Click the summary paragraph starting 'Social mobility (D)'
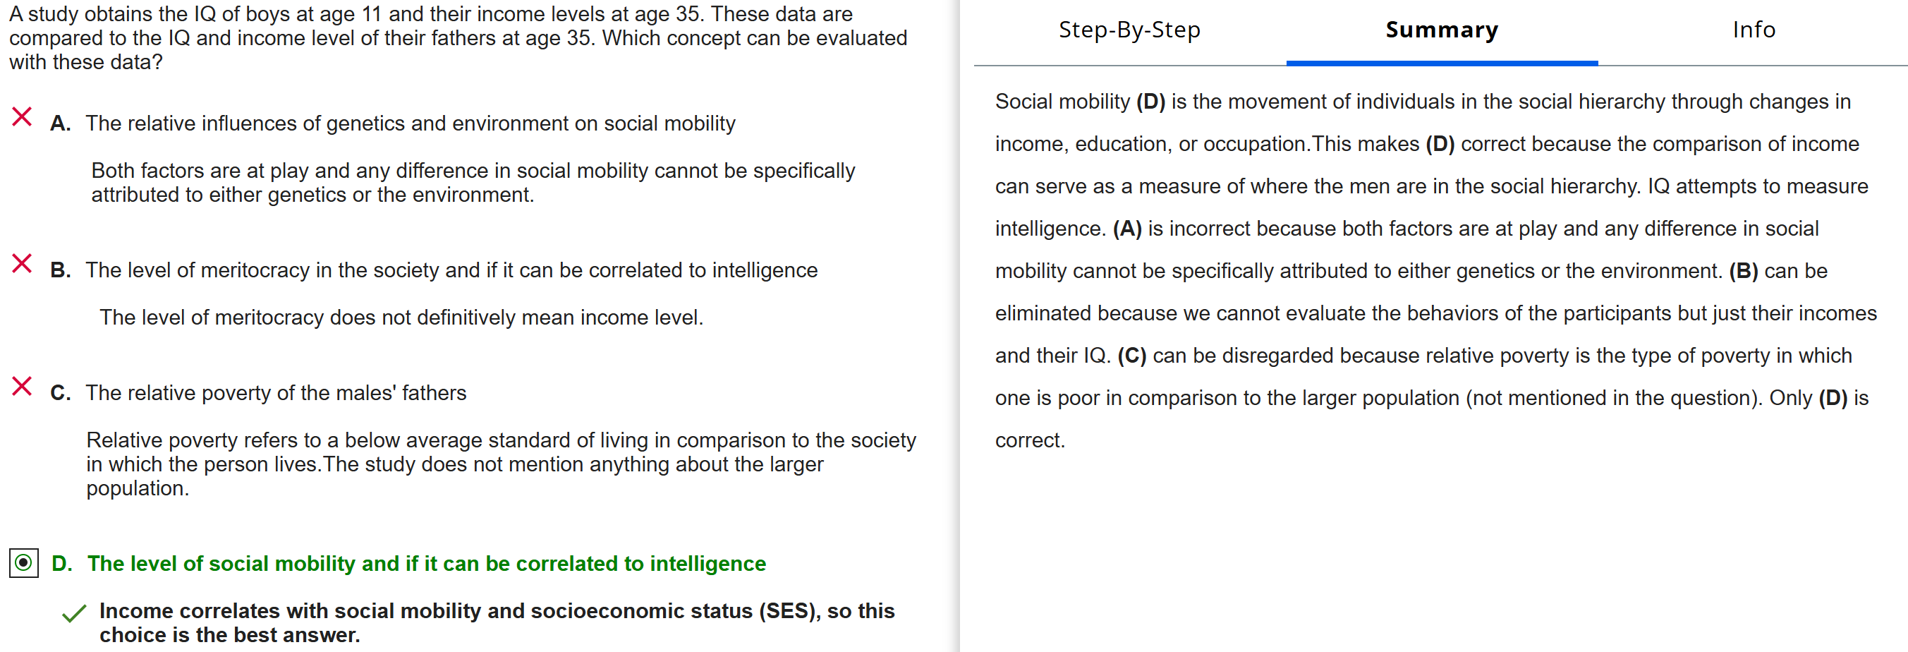 tap(1434, 270)
